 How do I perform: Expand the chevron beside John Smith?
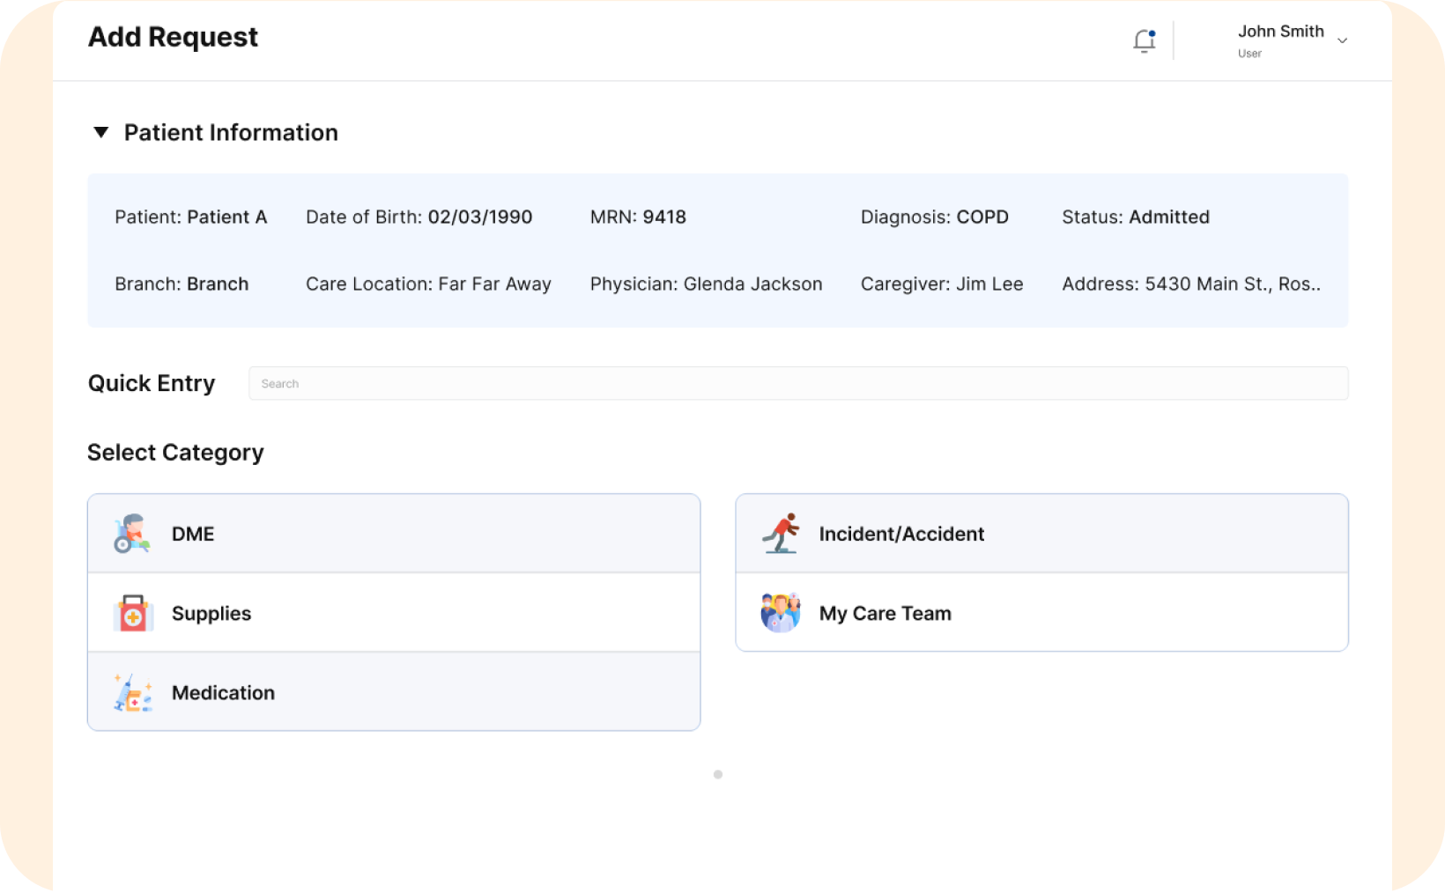(1342, 41)
